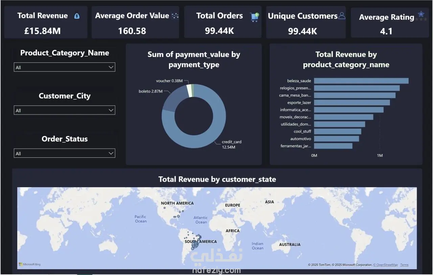Open the Order_Status filter dropdown

coord(64,153)
